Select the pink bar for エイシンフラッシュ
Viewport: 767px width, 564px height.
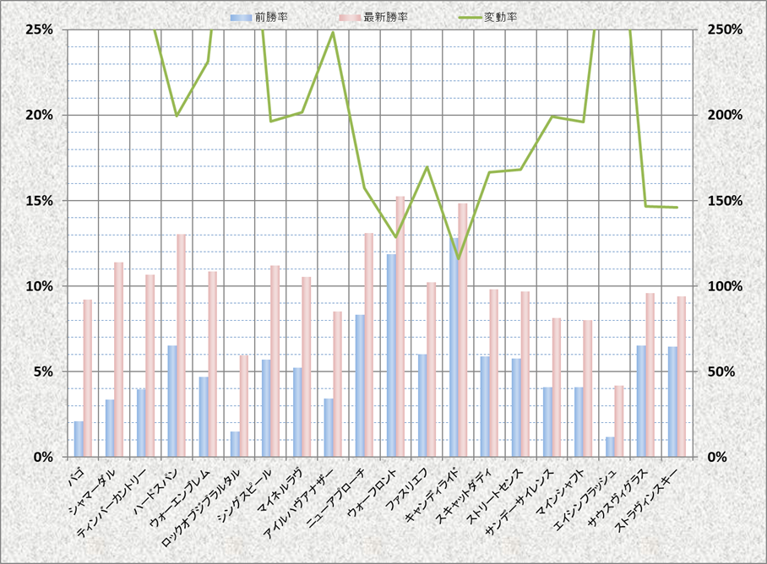click(x=619, y=421)
